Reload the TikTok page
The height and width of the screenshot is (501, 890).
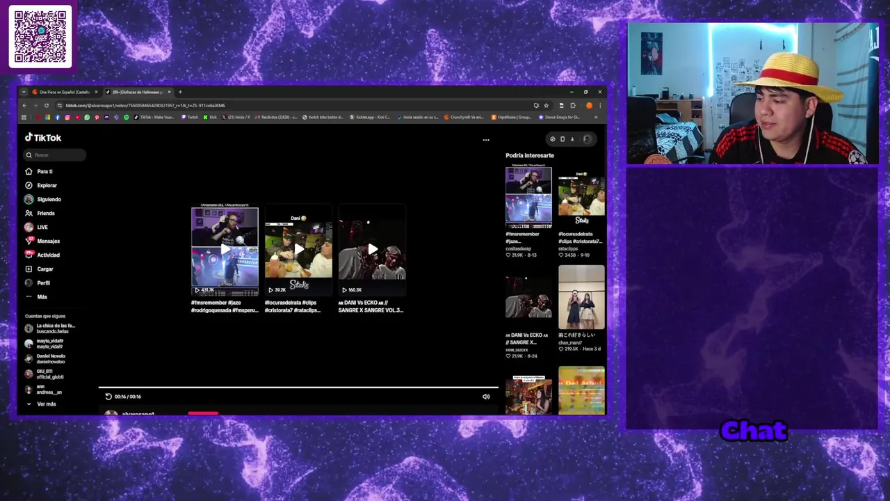[x=47, y=106]
